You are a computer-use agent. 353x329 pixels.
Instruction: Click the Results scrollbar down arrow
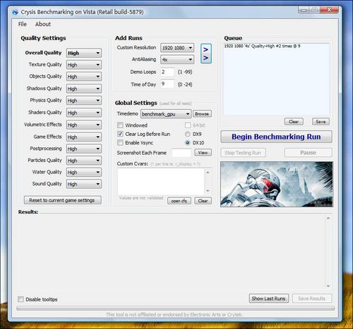click(328, 286)
